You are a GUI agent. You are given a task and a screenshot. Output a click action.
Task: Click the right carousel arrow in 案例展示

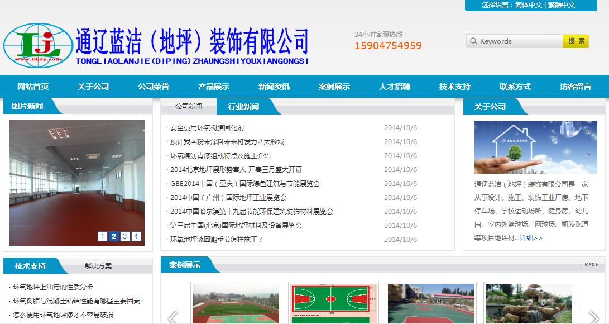click(x=594, y=316)
